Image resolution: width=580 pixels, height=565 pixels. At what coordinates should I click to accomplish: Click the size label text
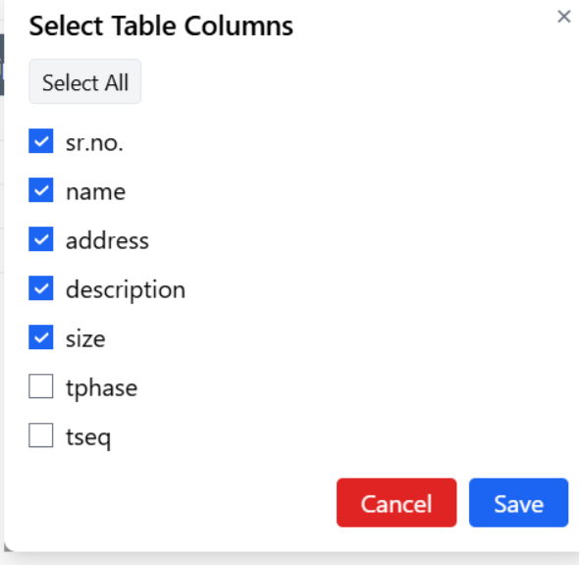click(85, 338)
